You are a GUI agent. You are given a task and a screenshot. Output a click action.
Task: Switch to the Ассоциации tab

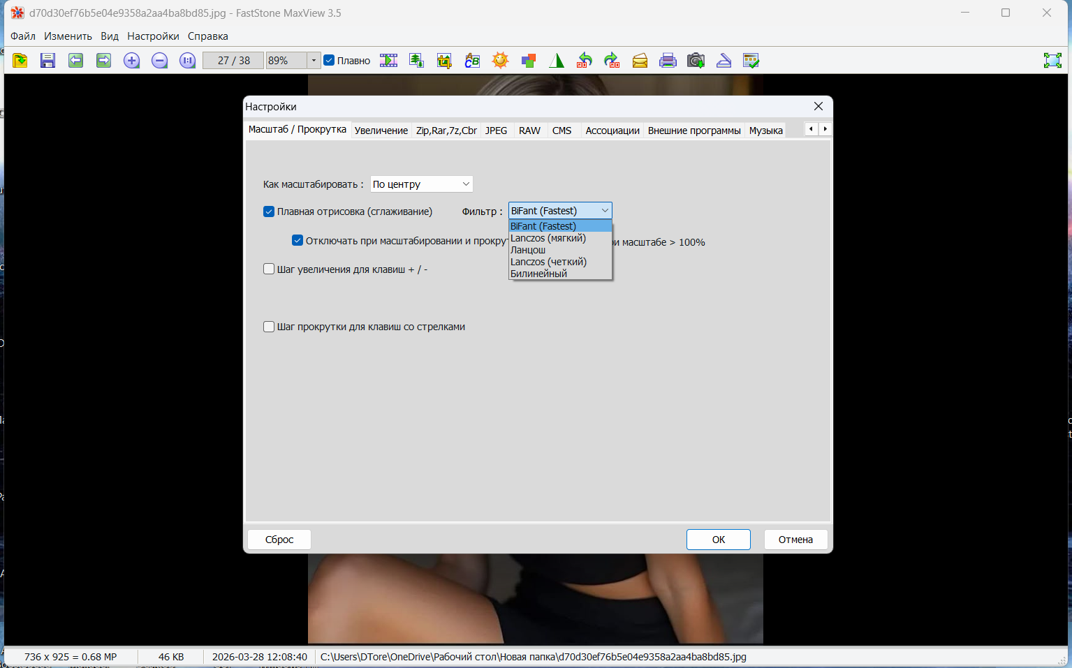pyautogui.click(x=612, y=131)
